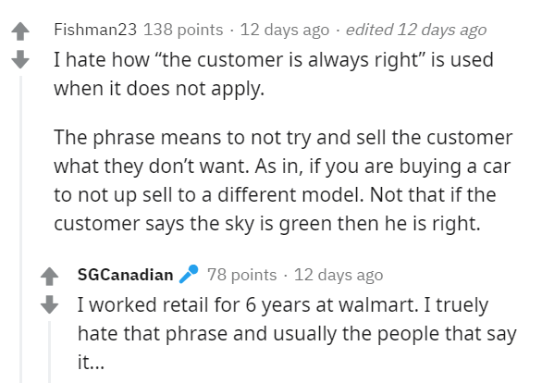Collapse Fishman23's comment thread line
Screen dimensions: 542x383
(x=20, y=229)
